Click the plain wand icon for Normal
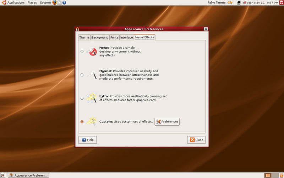Viewport: 284px width, 178px height. click(x=92, y=75)
